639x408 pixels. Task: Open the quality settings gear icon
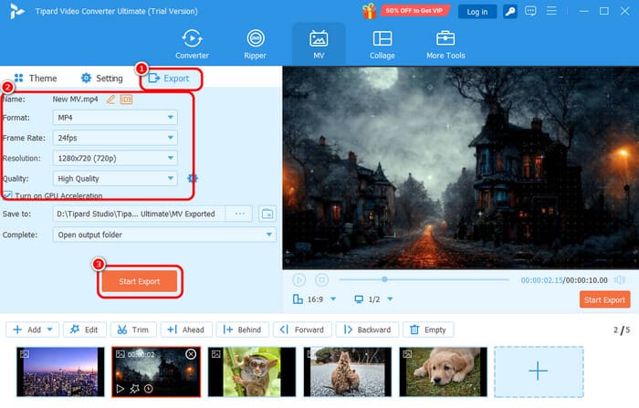coord(193,179)
